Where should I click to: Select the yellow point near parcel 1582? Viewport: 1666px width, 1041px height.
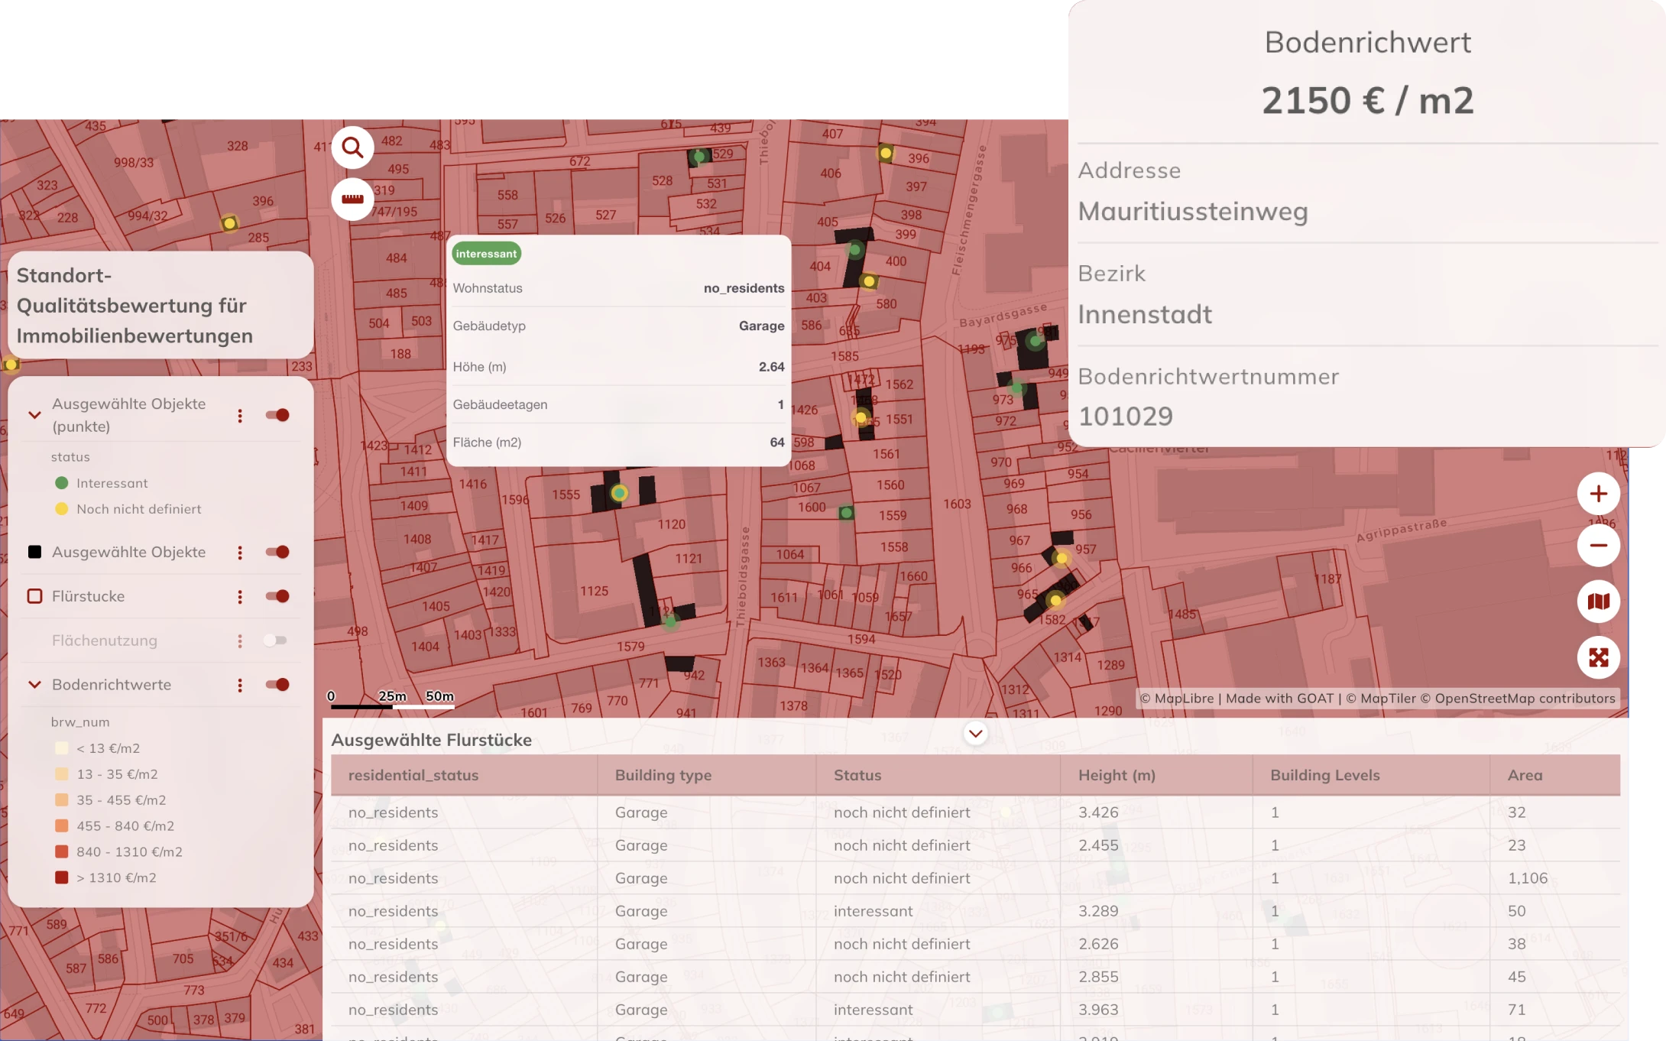tap(1055, 600)
